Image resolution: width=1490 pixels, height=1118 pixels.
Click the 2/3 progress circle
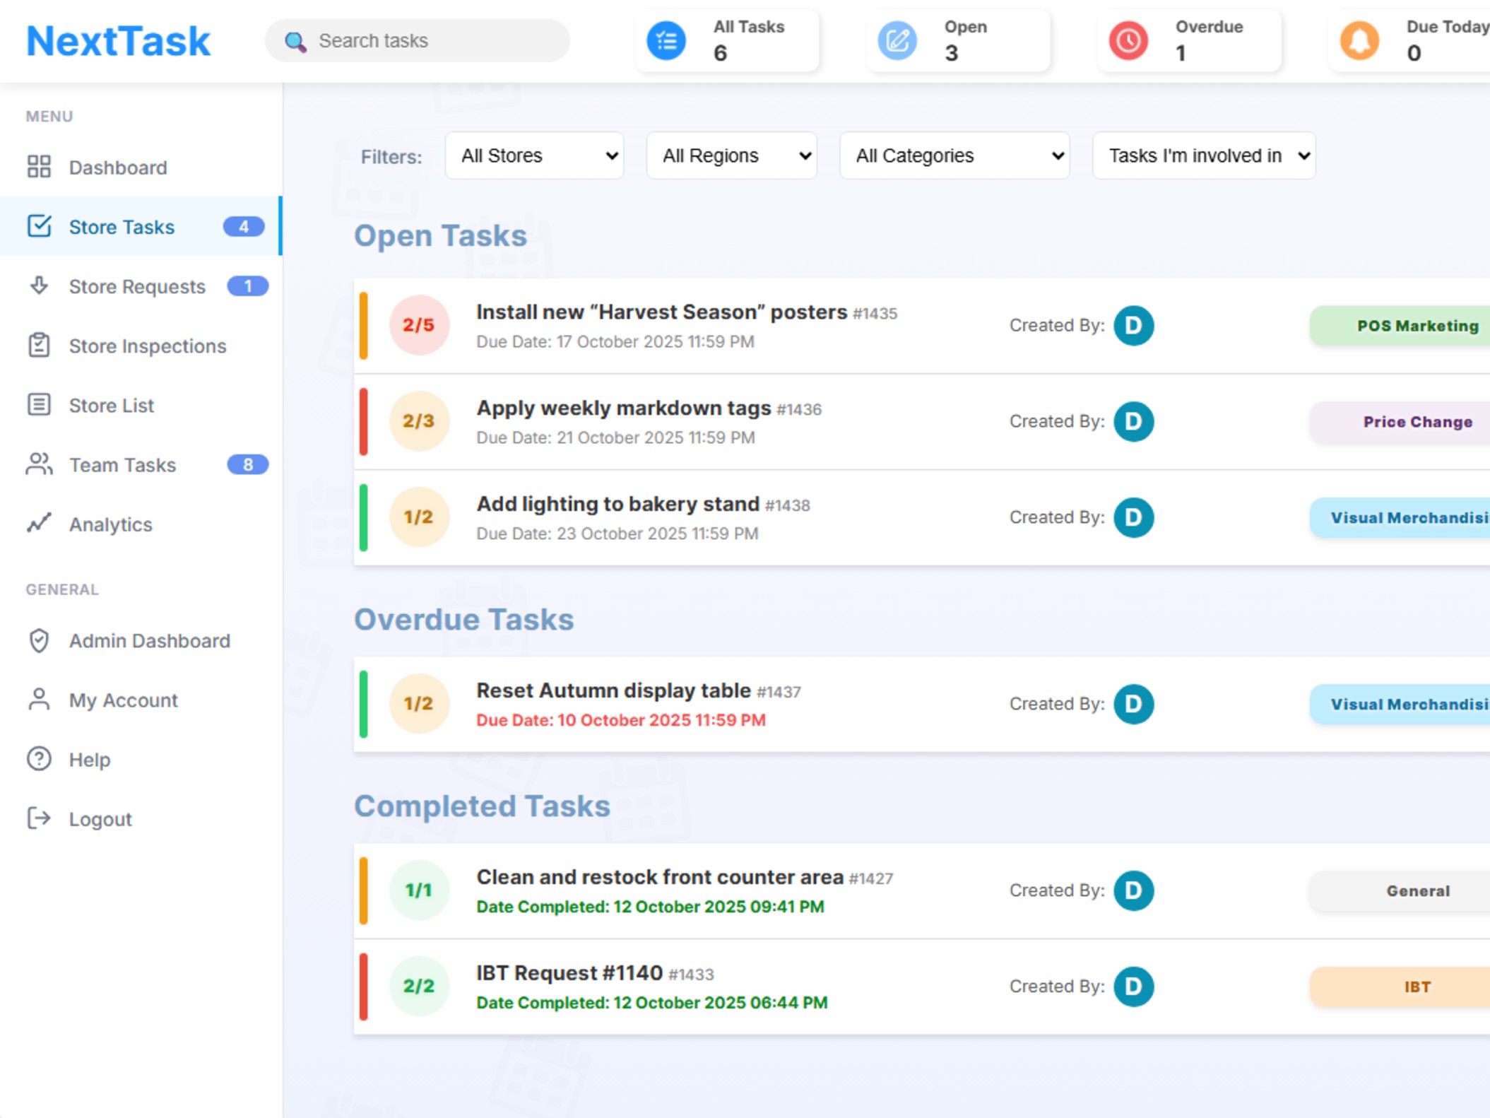[419, 421]
